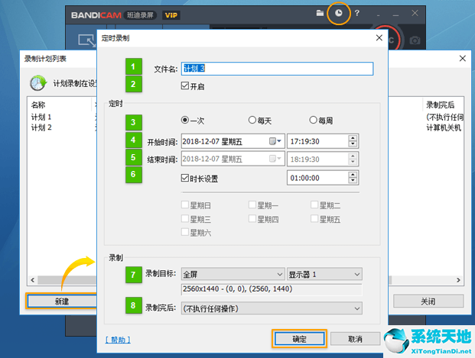
Task: Click the schedule clock icon in list window
Action: point(38,83)
